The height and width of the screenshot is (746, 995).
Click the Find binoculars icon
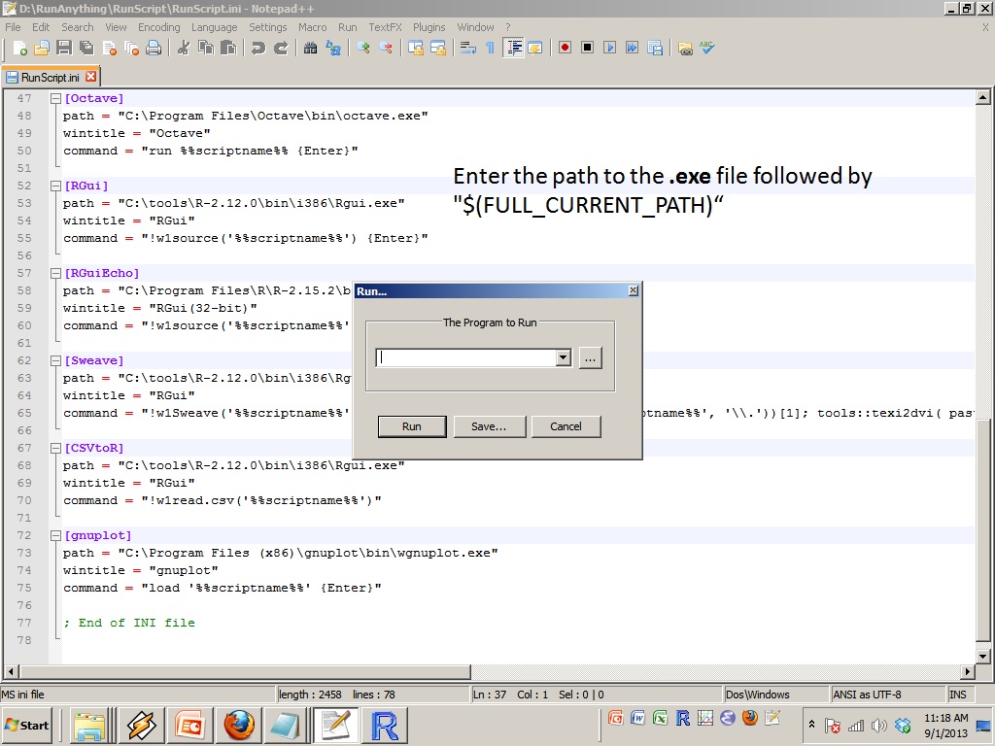click(310, 49)
